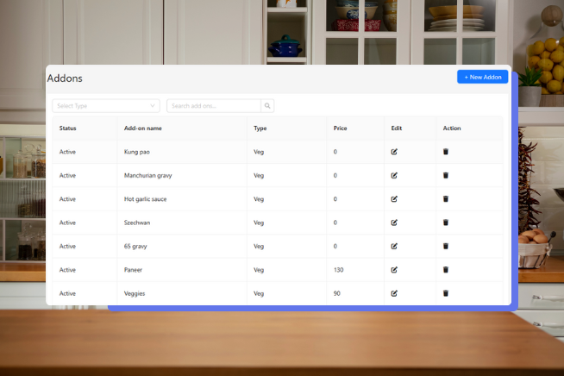564x376 pixels.
Task: Click edit icon for Kung pao
Action: click(x=394, y=152)
